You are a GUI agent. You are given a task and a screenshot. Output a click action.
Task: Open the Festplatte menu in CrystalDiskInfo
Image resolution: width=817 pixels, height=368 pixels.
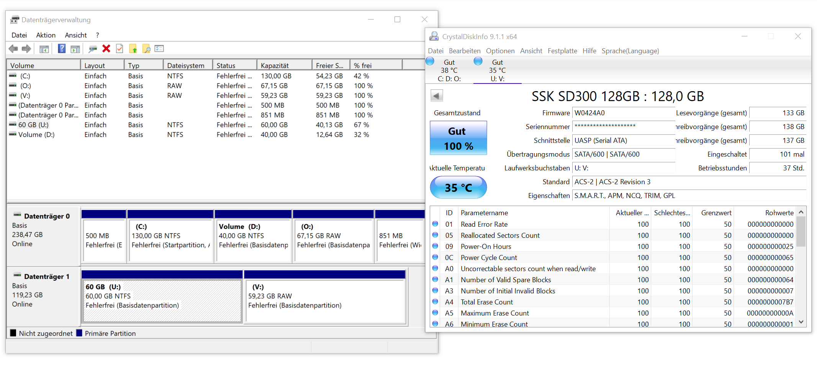562,51
